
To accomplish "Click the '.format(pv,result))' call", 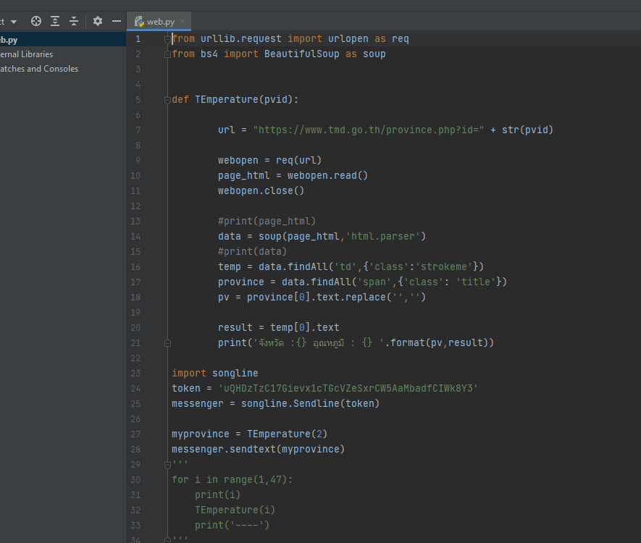I will click(439, 342).
